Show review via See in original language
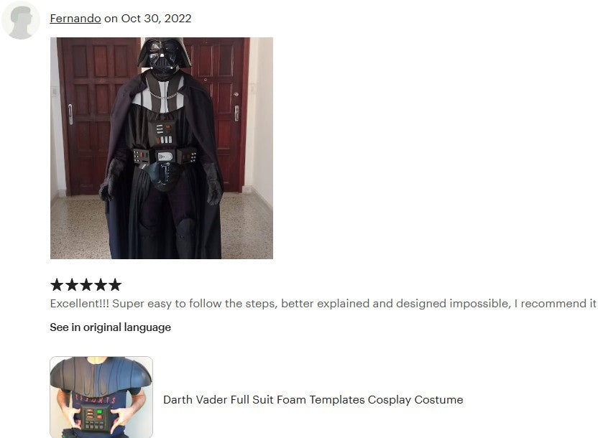The height and width of the screenshot is (438, 598). (x=110, y=327)
